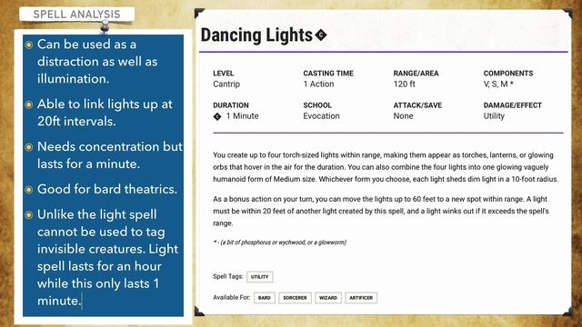The height and width of the screenshot is (327, 582).
Task: Open the WIZARD class tag
Action: (x=328, y=298)
